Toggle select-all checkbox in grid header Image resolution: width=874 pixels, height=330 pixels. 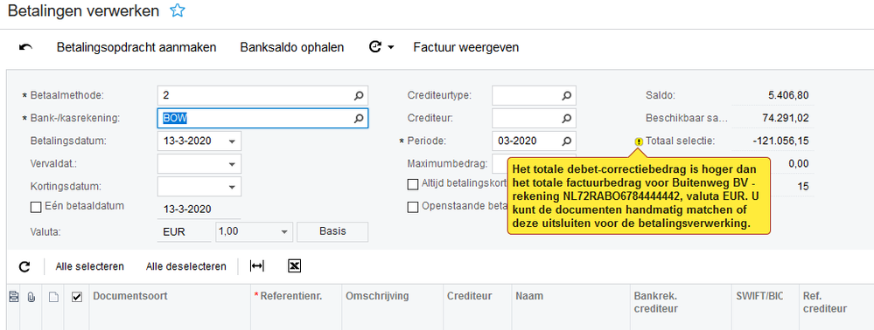click(x=77, y=297)
